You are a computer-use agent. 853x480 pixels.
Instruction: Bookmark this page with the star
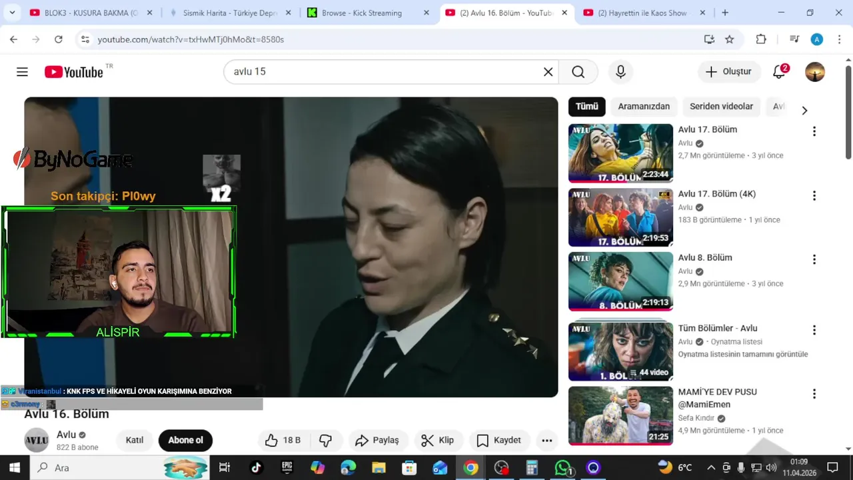pyautogui.click(x=730, y=39)
